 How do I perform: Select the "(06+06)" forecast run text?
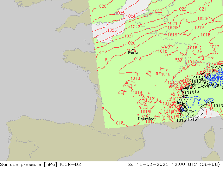point(210,165)
